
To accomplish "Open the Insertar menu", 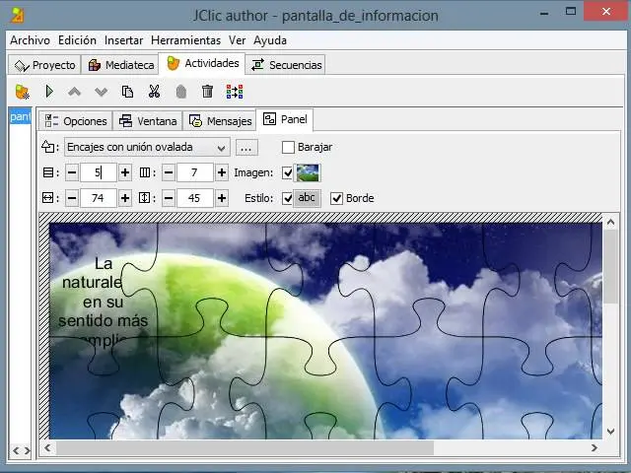I will click(123, 40).
